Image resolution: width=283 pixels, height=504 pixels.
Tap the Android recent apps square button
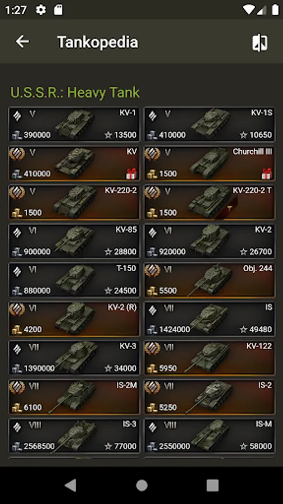tap(213, 486)
